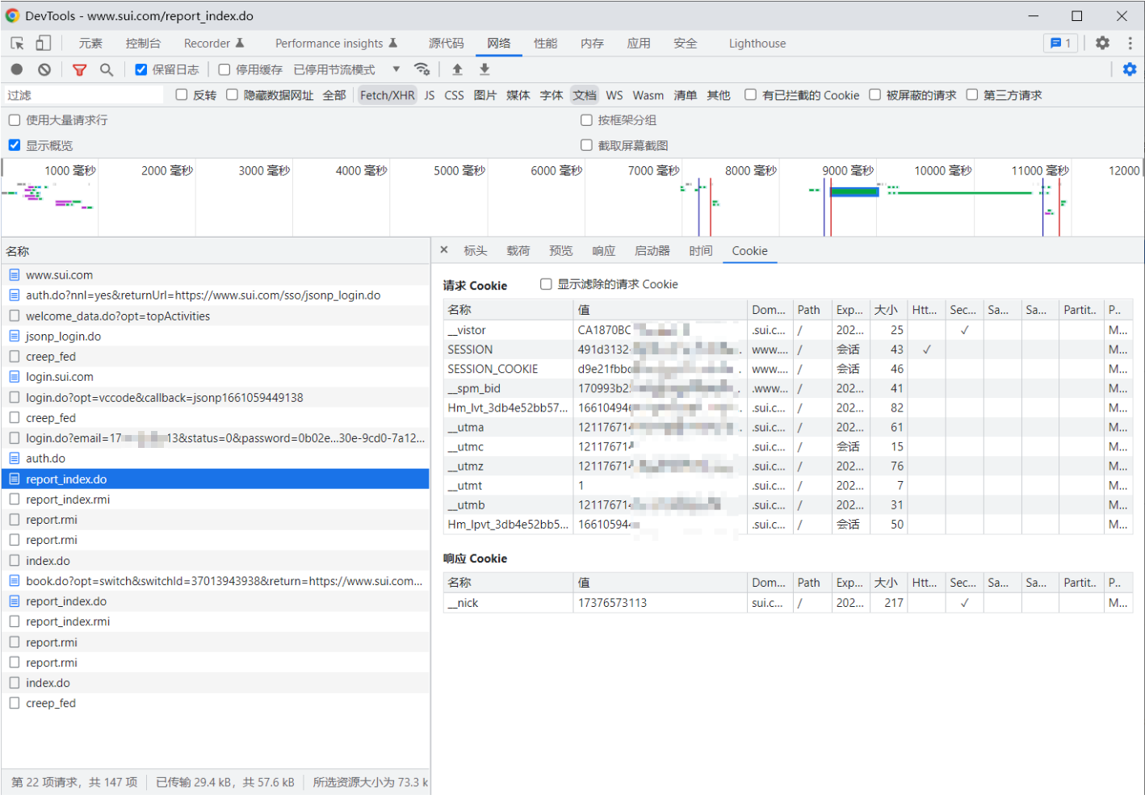
Task: Open the 标头 tab in request details
Action: tap(475, 251)
